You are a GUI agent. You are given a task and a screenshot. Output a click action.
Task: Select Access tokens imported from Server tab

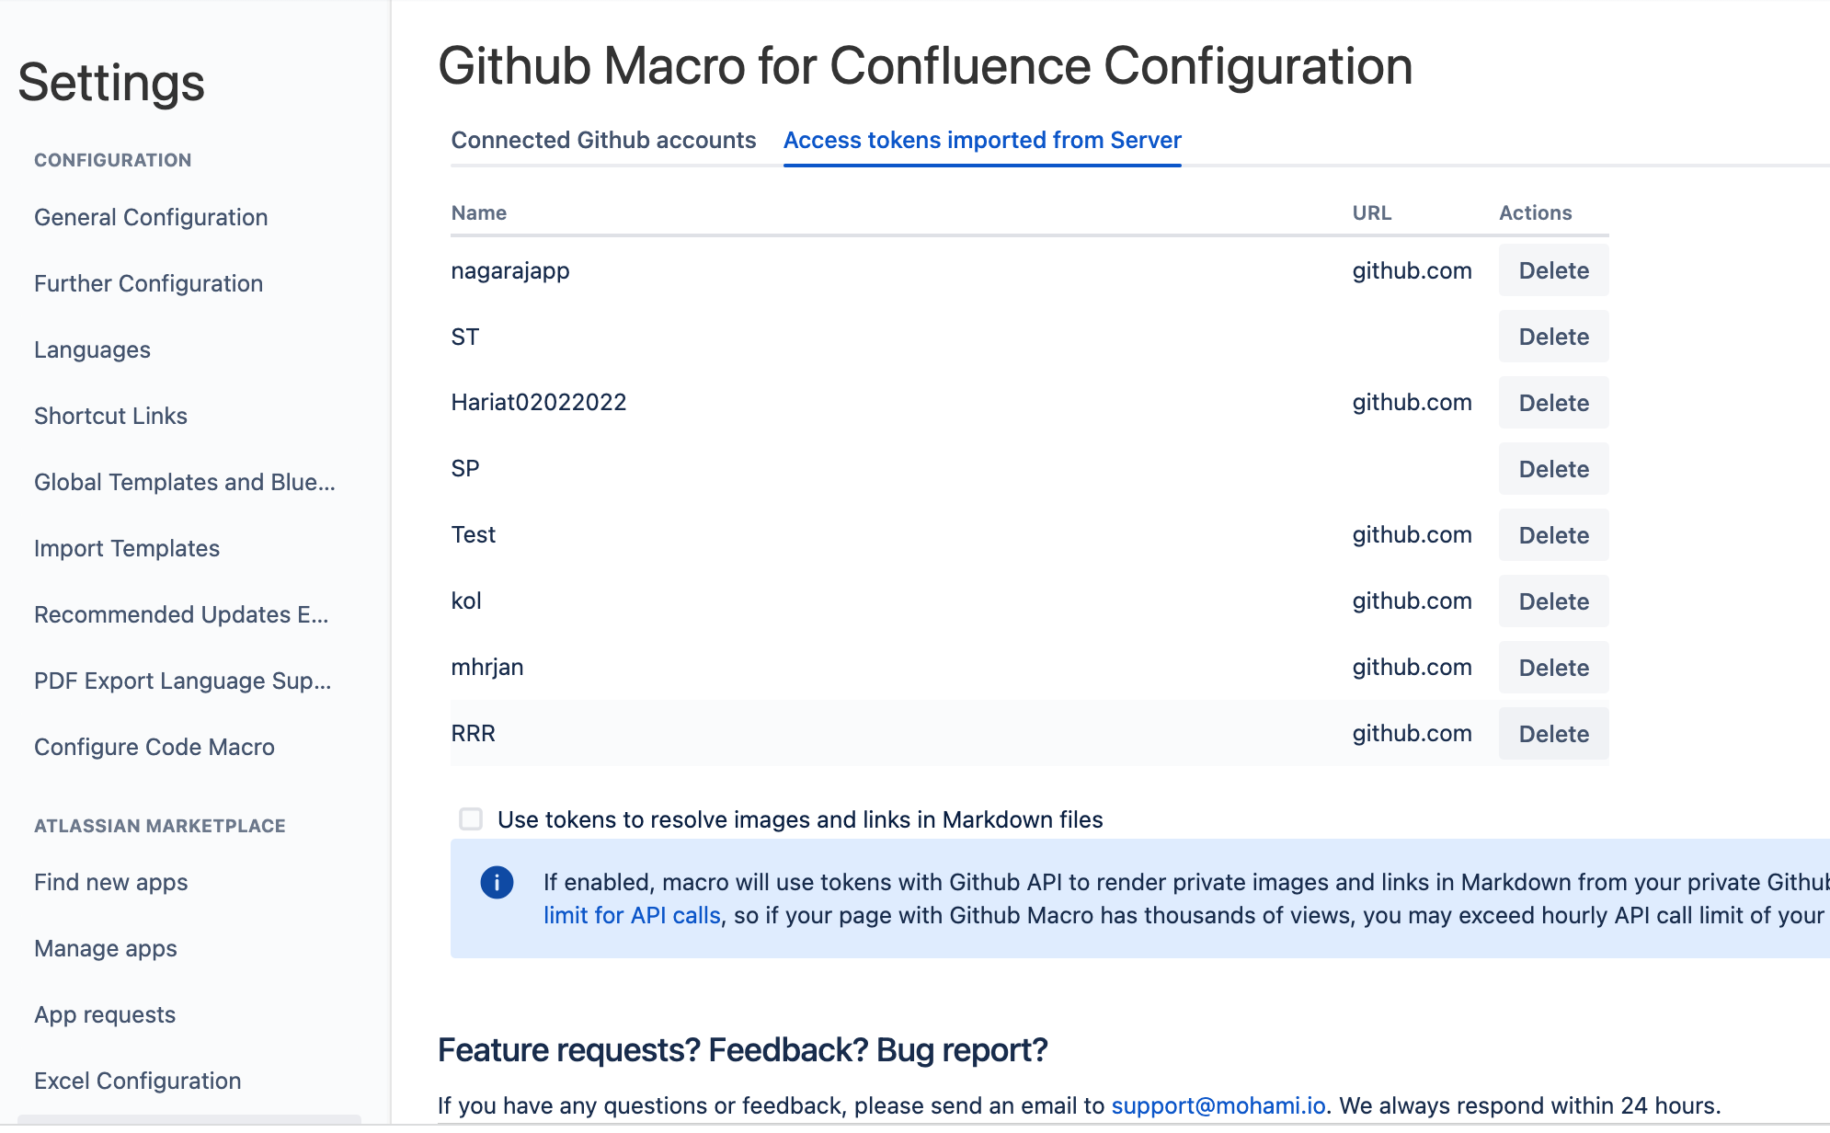(982, 140)
